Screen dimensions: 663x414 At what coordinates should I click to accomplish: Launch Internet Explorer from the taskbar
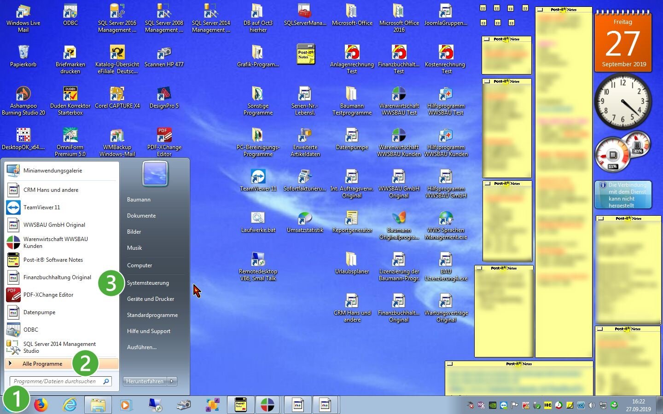click(x=70, y=405)
